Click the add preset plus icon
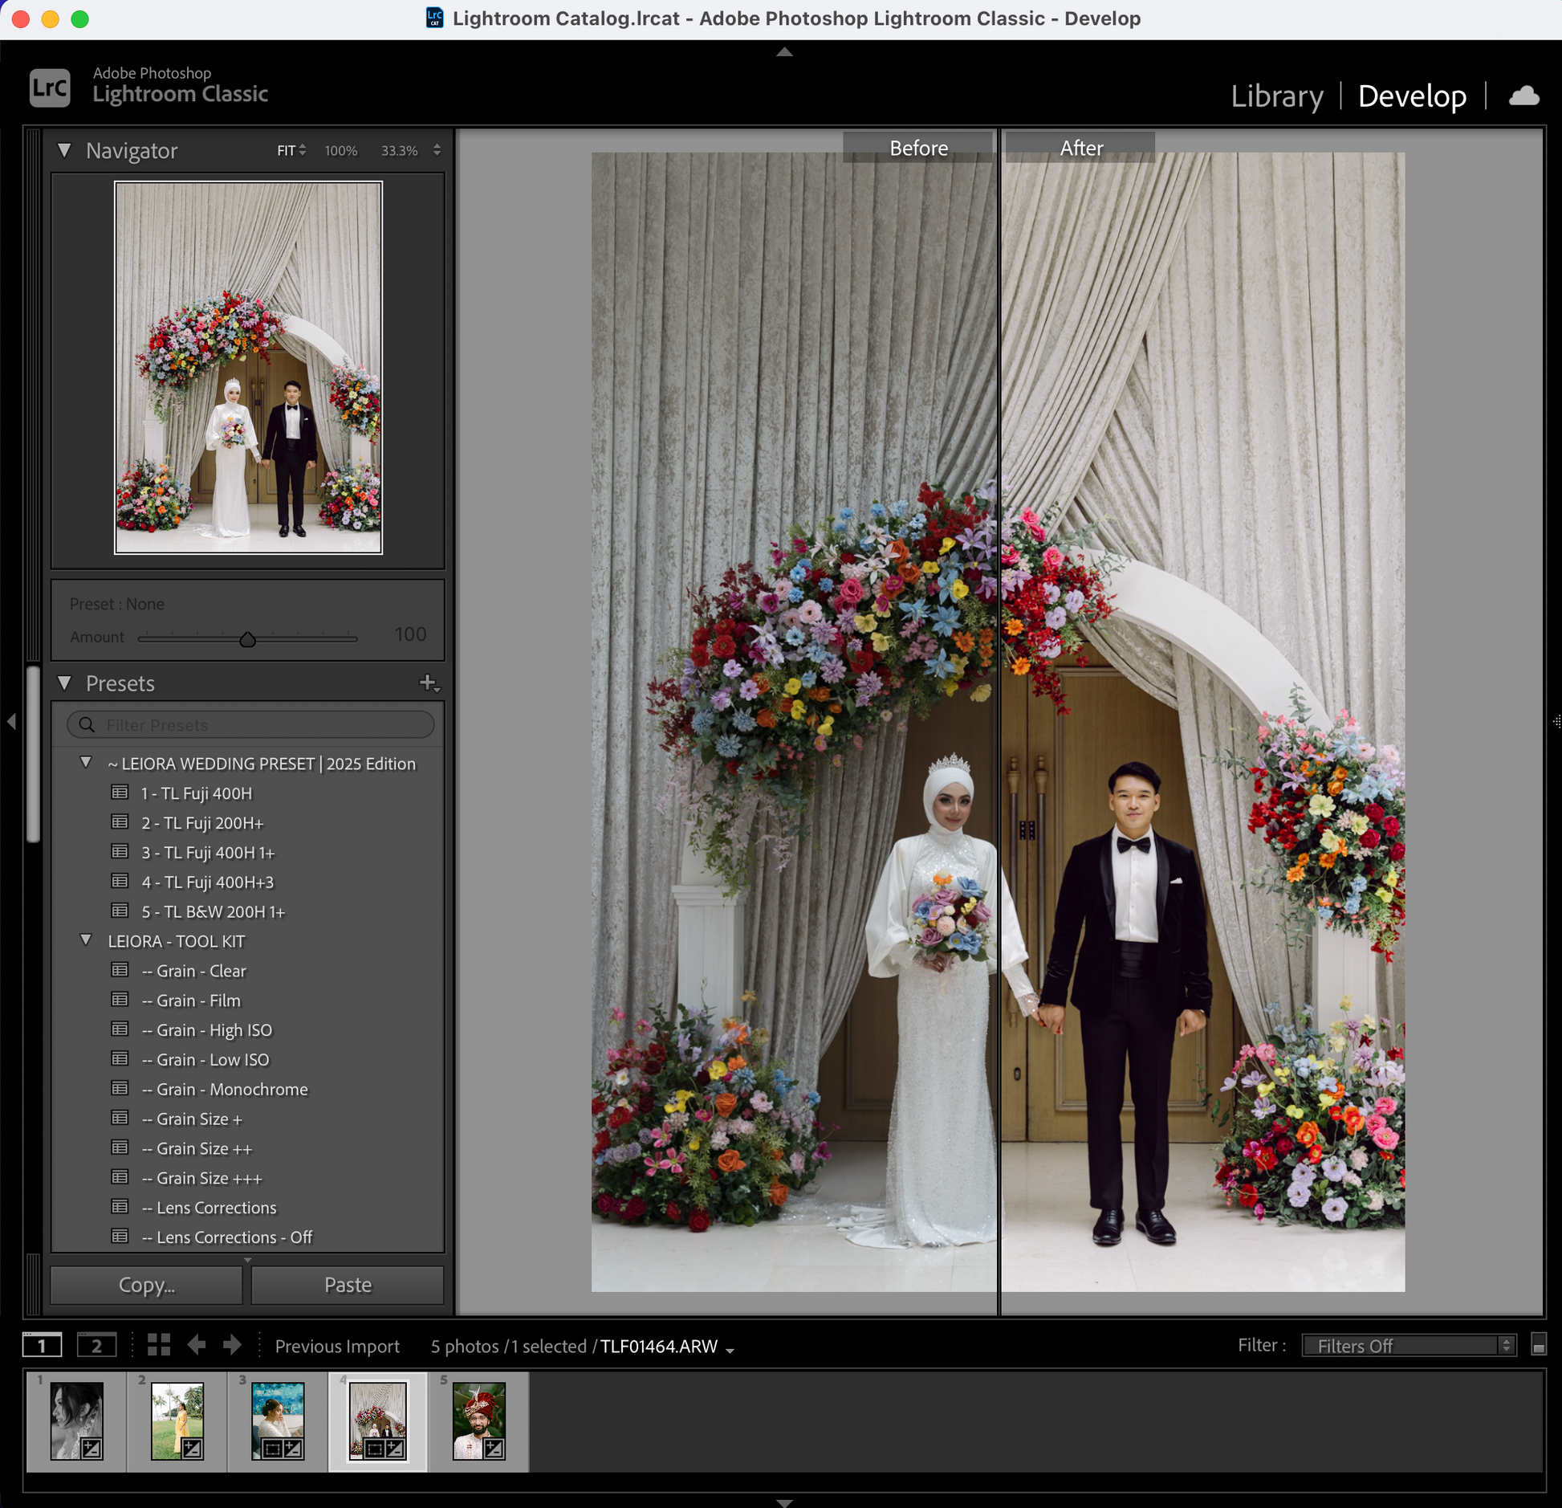Viewport: 1562px width, 1508px height. click(x=429, y=683)
